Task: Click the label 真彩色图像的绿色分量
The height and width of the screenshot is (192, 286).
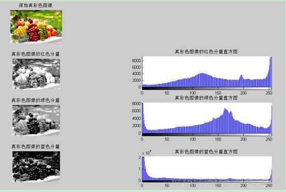Action: pos(36,100)
